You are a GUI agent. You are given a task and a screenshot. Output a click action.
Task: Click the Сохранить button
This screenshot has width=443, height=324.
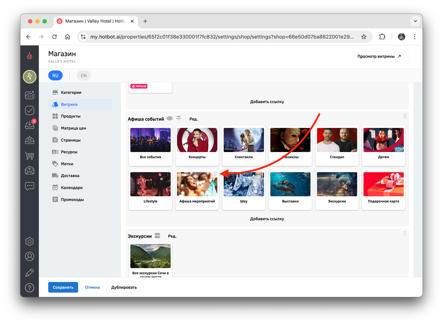63,287
